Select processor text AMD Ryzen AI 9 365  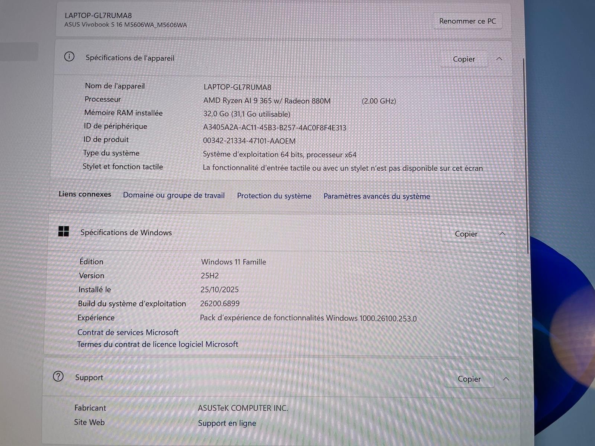(267, 101)
